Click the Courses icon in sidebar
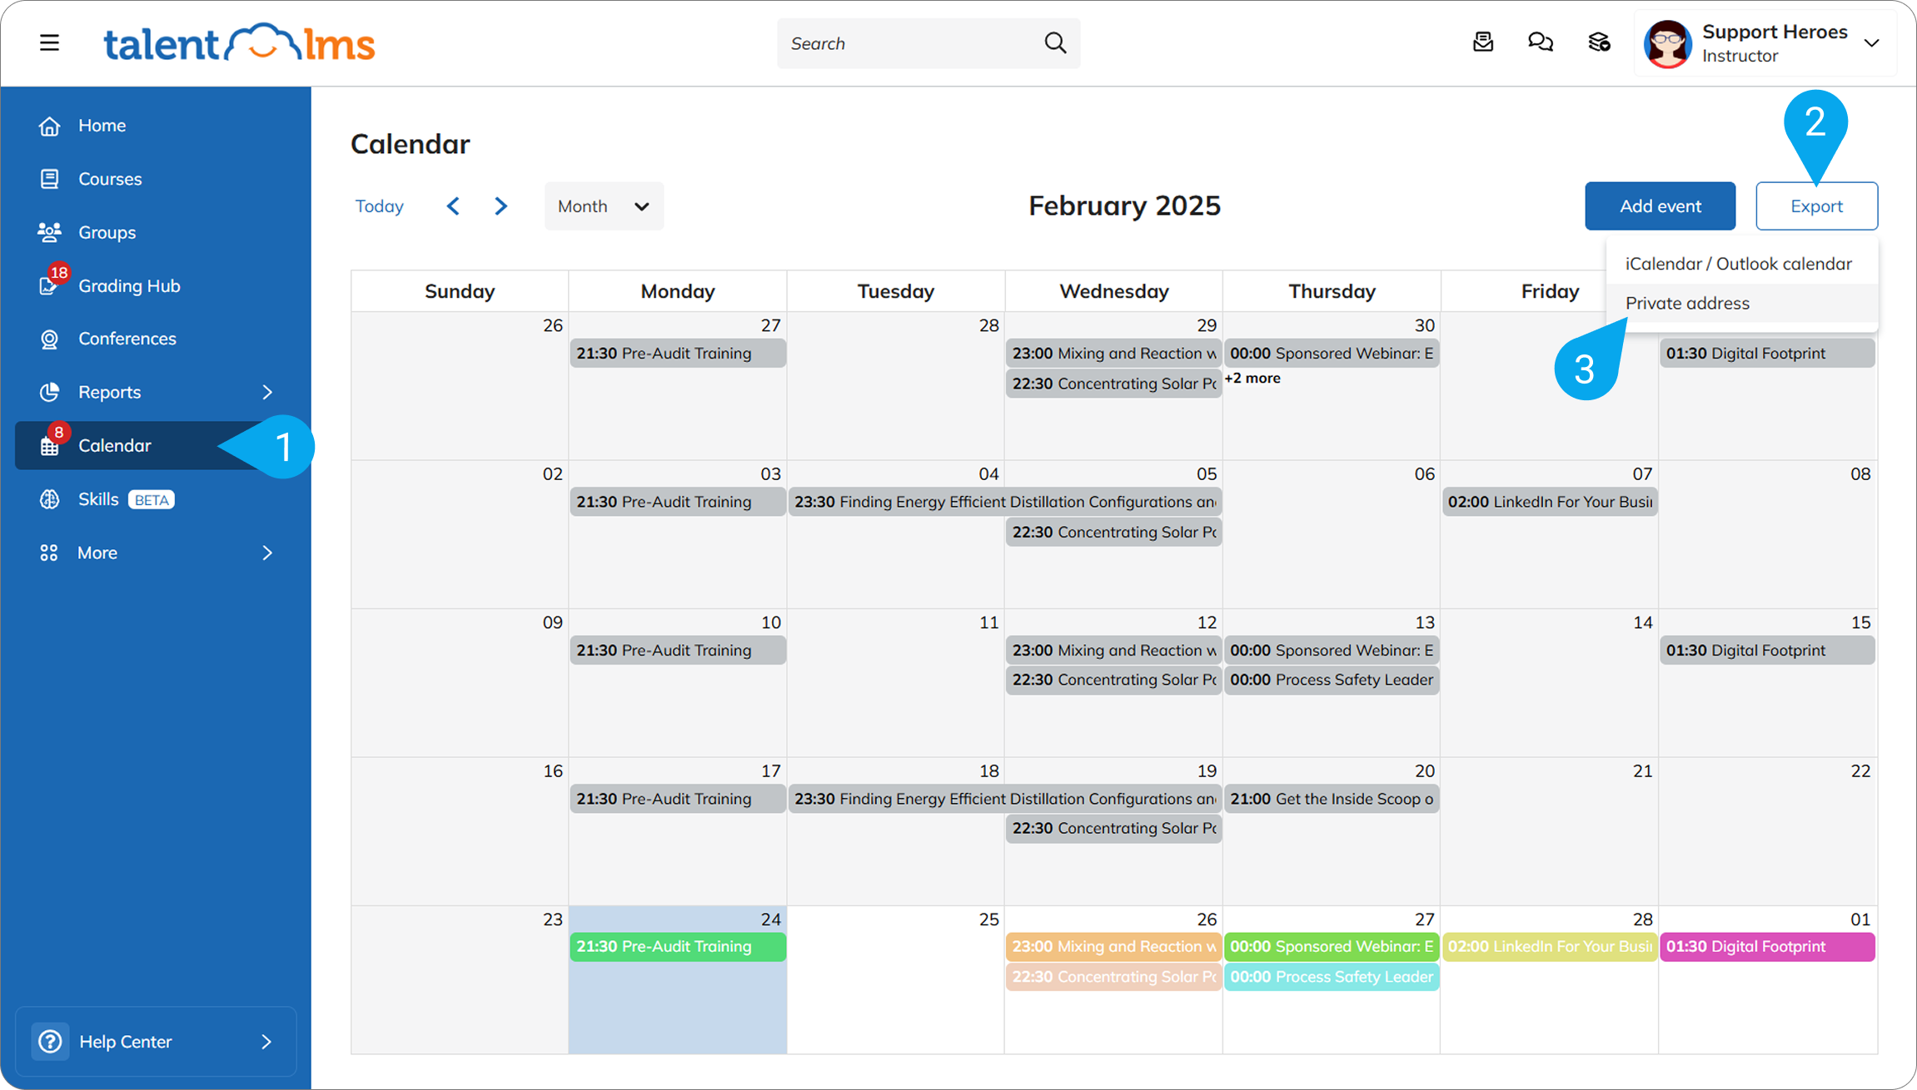 click(x=49, y=179)
